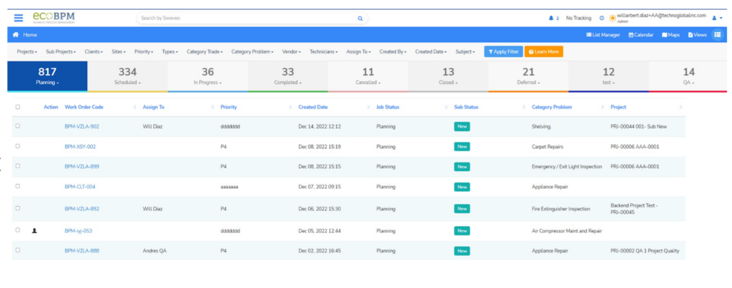The height and width of the screenshot is (288, 732).
Task: Open the Vendor filter dropdown
Action: pyautogui.click(x=292, y=51)
